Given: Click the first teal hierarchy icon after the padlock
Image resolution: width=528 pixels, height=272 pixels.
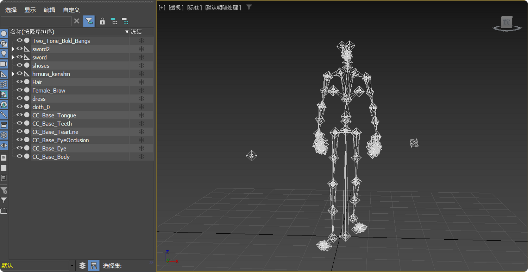Looking at the screenshot, I should click(x=114, y=21).
